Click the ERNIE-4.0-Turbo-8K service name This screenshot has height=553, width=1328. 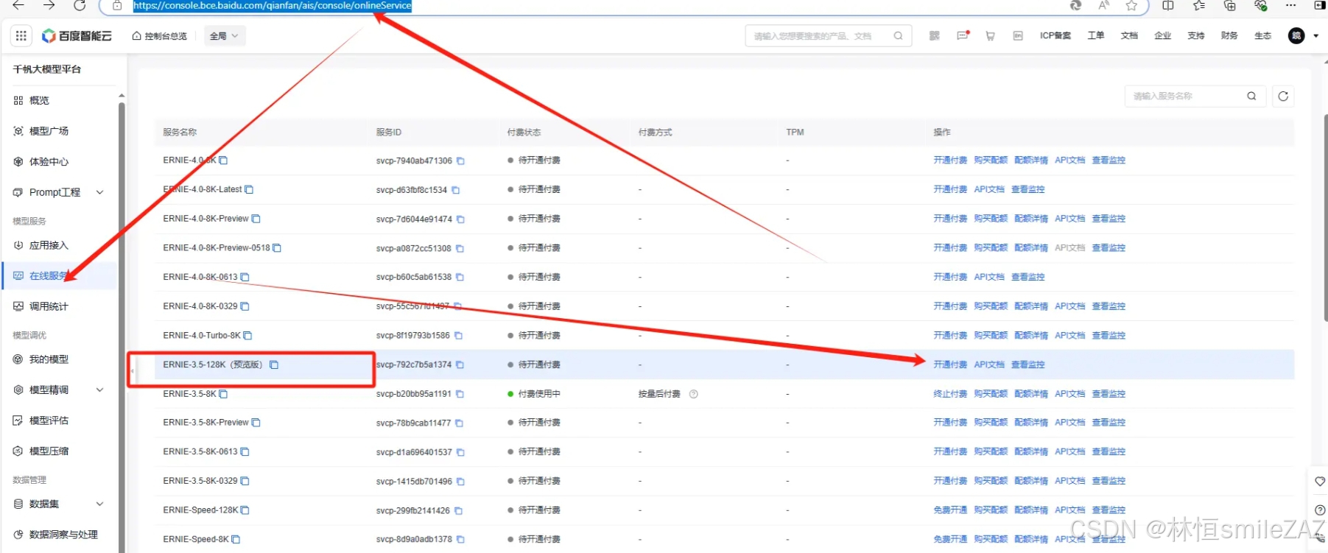click(202, 335)
